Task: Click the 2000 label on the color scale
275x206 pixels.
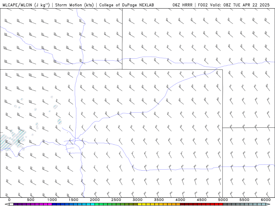Action: tap(95, 200)
